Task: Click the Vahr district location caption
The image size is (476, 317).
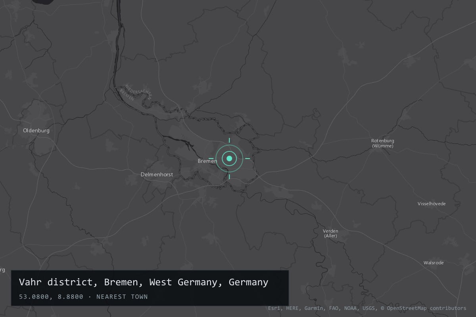Action: click(144, 282)
